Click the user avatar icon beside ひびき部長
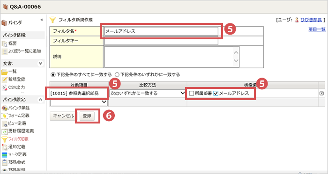Image resolution: width=328 pixels, height=174 pixels. (297, 20)
